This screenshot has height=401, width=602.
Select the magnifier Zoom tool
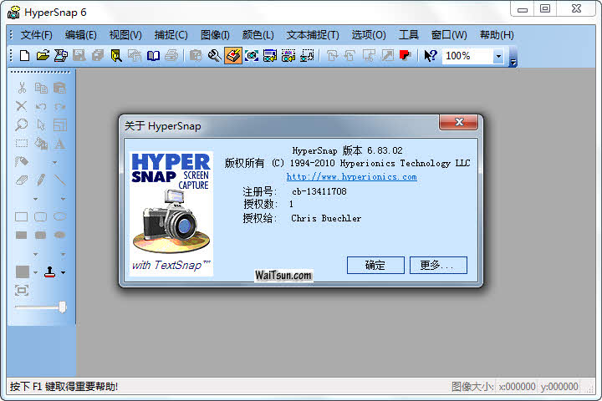[x=22, y=124]
